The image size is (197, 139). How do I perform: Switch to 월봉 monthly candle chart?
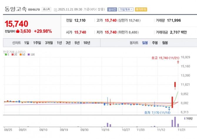coord(165,43)
